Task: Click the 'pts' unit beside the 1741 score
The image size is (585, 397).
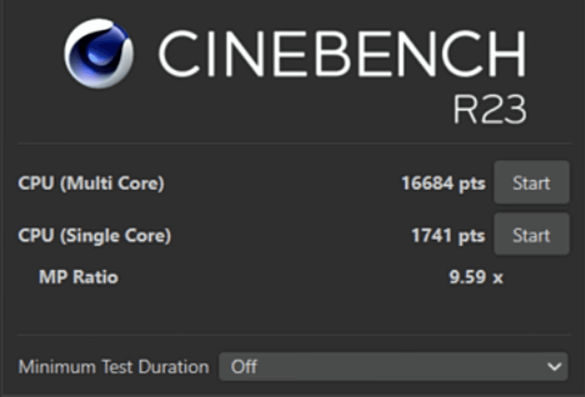Action: 471,235
